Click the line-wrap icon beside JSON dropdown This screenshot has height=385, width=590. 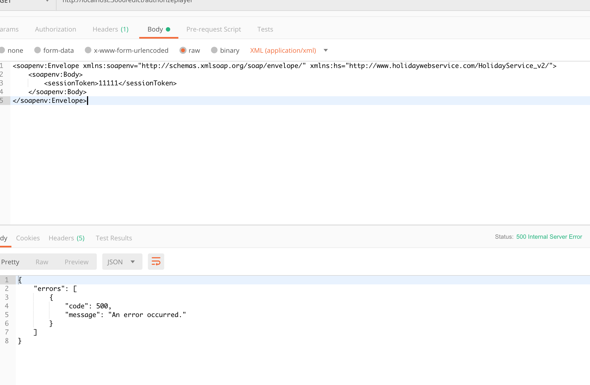pyautogui.click(x=156, y=262)
